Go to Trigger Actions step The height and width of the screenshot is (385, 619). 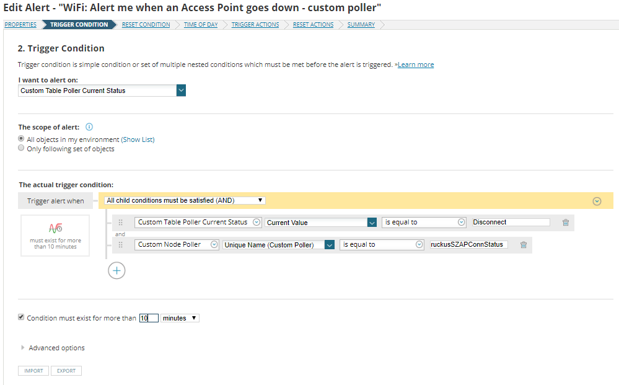255,24
